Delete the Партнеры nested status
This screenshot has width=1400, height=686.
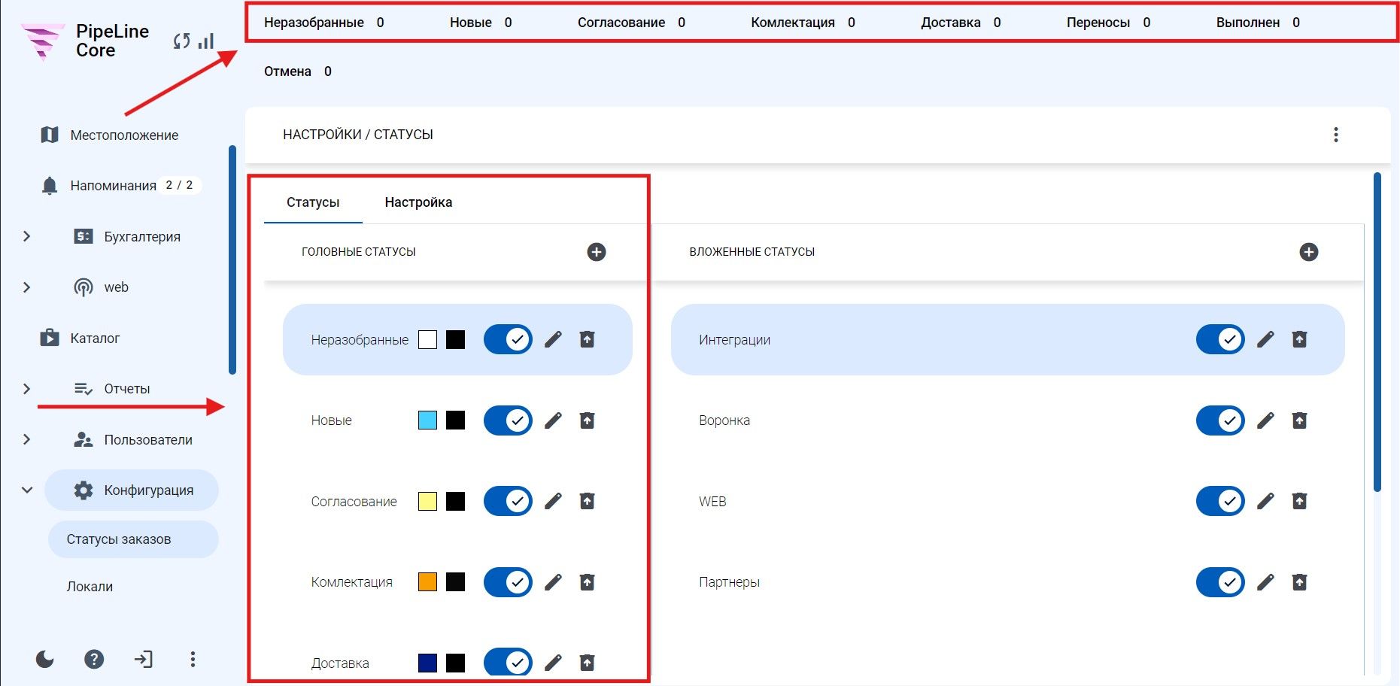pyautogui.click(x=1299, y=582)
